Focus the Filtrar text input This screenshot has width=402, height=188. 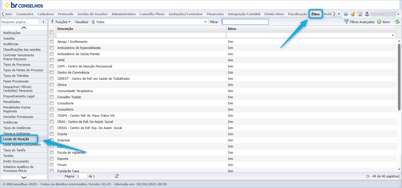pos(245,22)
